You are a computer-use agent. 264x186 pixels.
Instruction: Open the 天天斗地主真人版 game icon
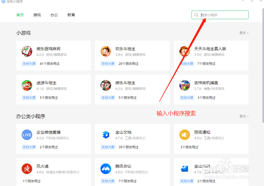coord(185,51)
